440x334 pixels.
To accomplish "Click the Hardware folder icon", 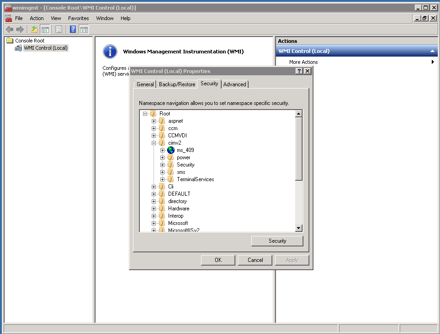I will pyautogui.click(x=162, y=209).
